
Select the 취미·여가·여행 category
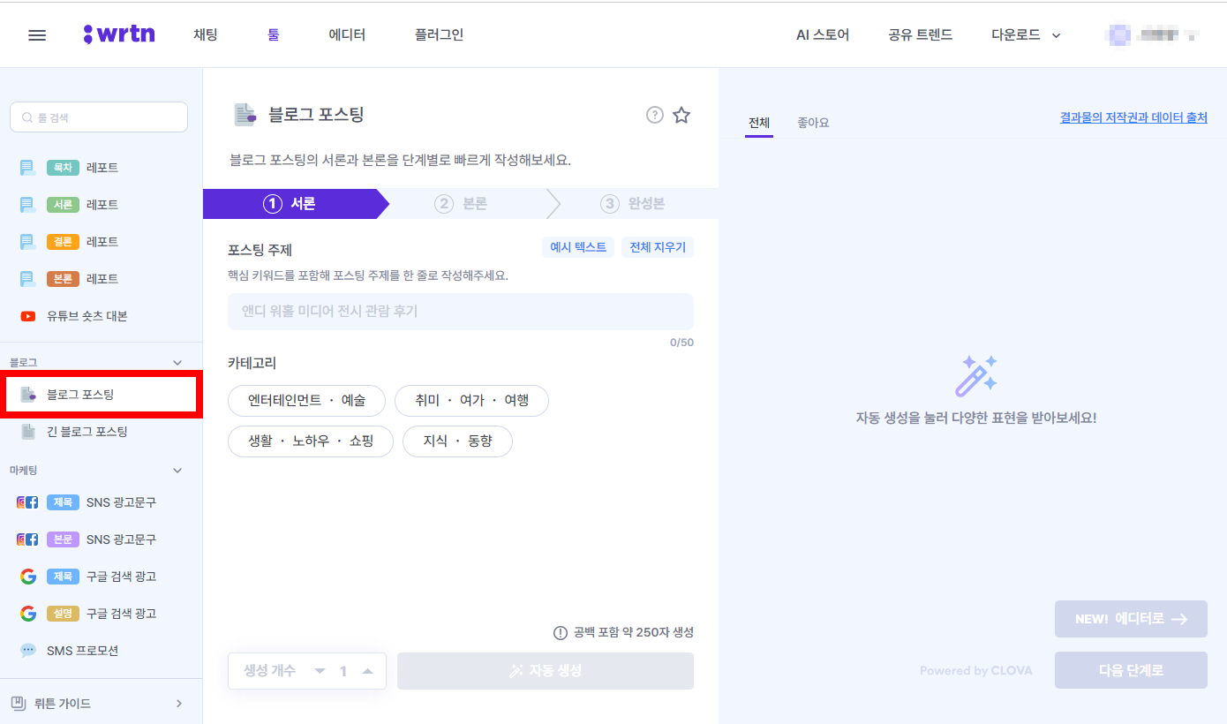[471, 400]
